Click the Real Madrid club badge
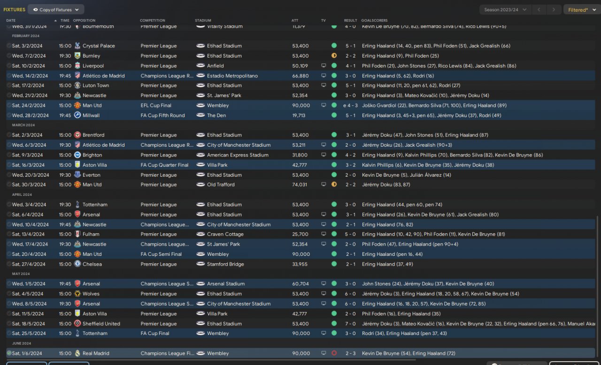 point(77,353)
